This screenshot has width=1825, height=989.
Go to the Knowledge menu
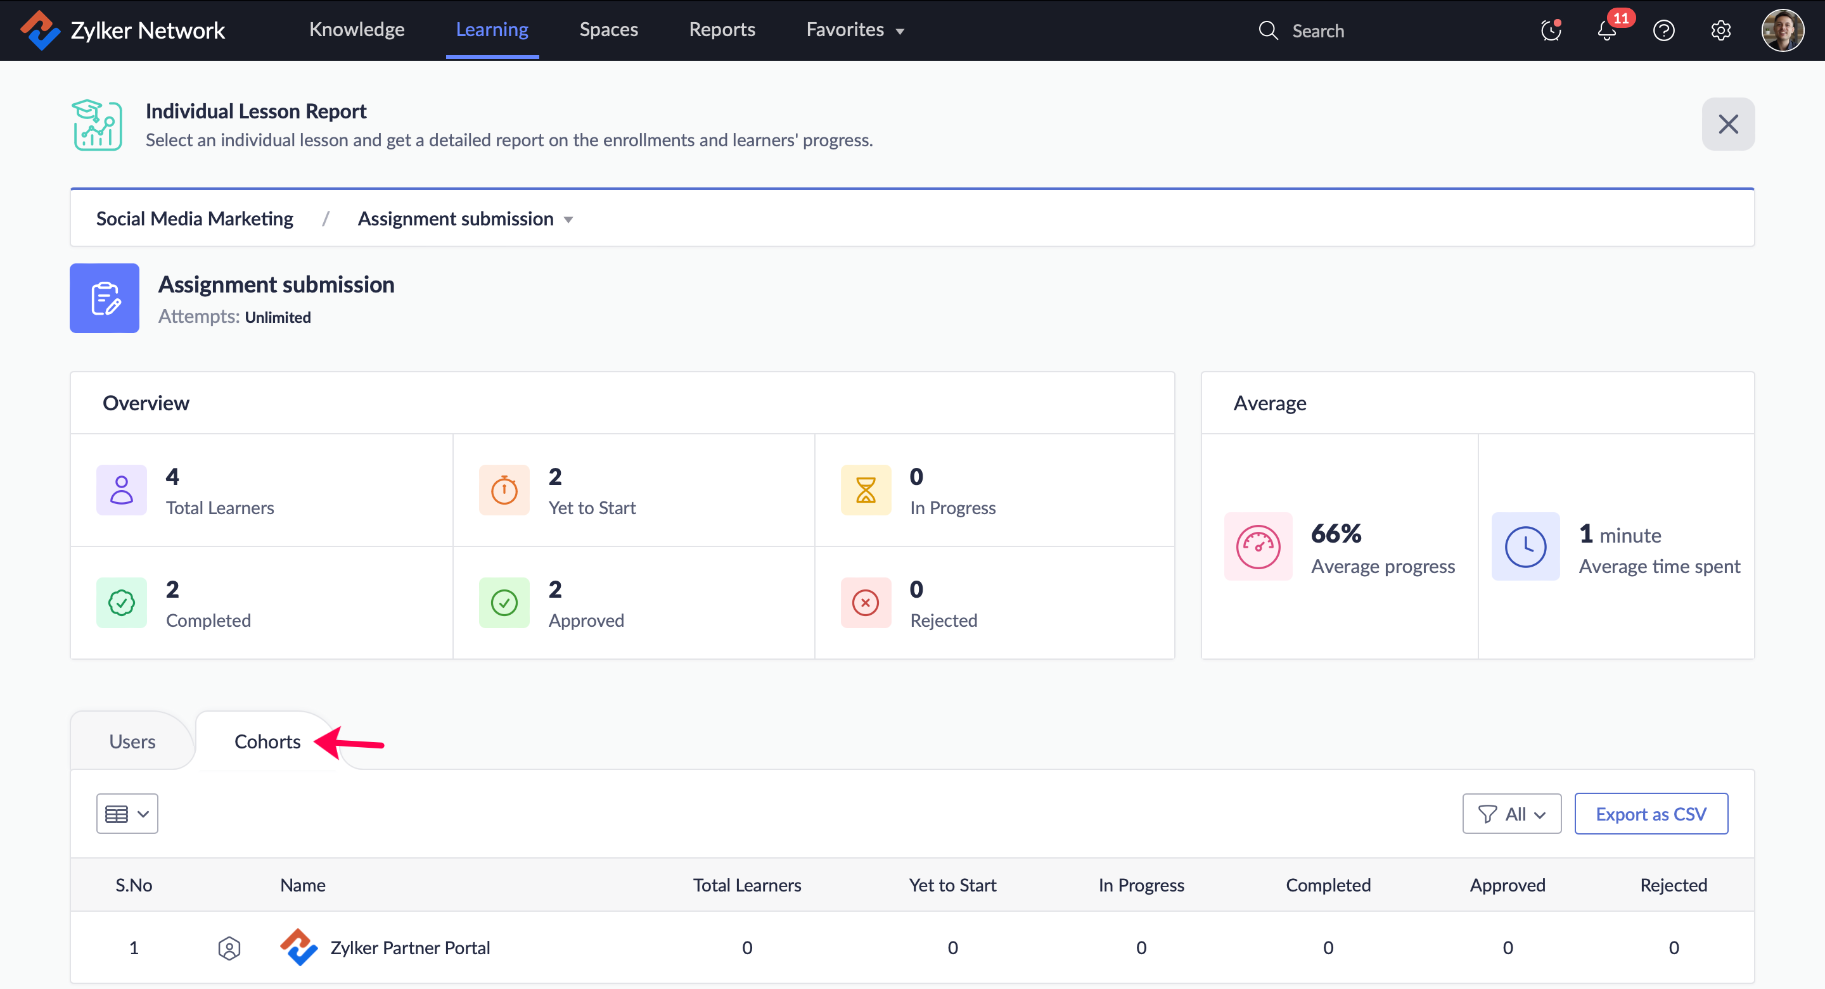click(x=356, y=30)
